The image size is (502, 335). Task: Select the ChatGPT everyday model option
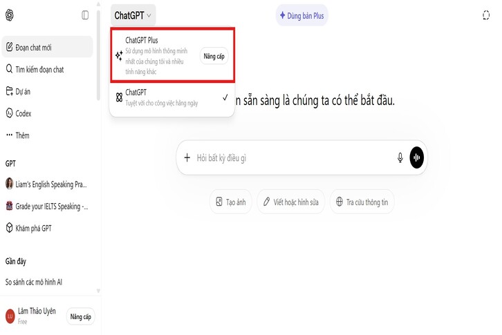click(x=173, y=97)
